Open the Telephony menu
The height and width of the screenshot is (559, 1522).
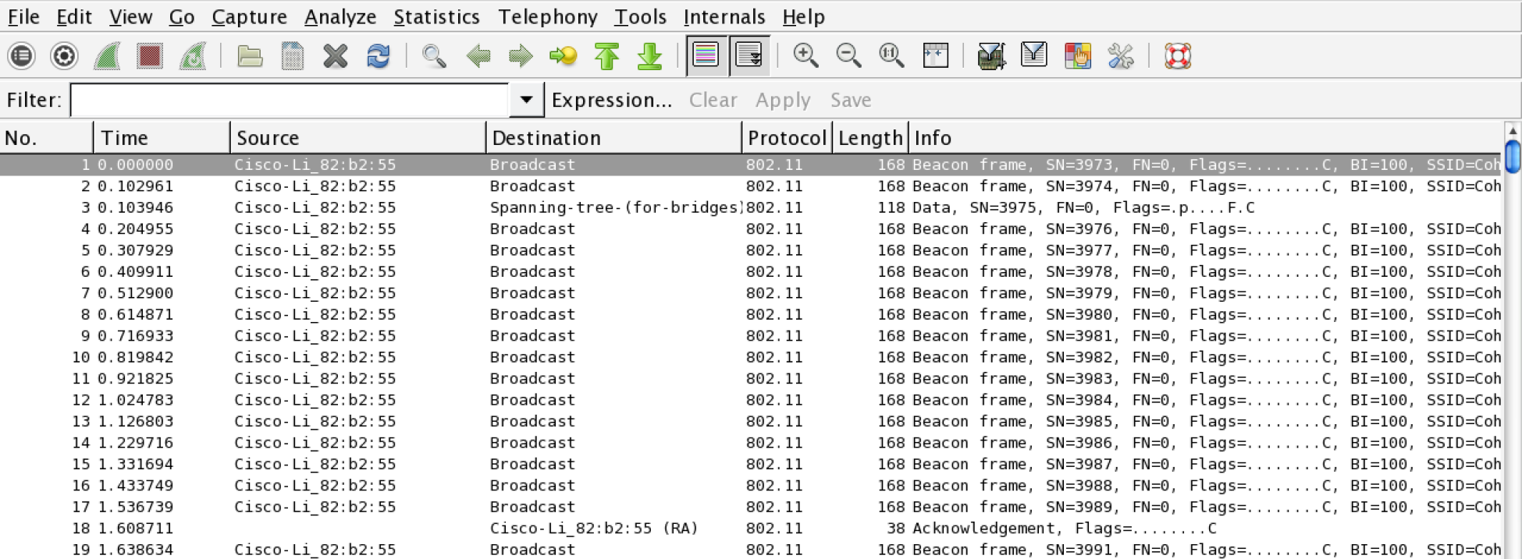547,16
